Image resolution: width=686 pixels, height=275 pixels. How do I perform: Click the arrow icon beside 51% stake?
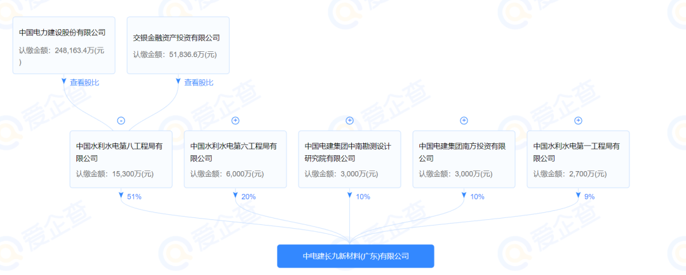click(121, 196)
